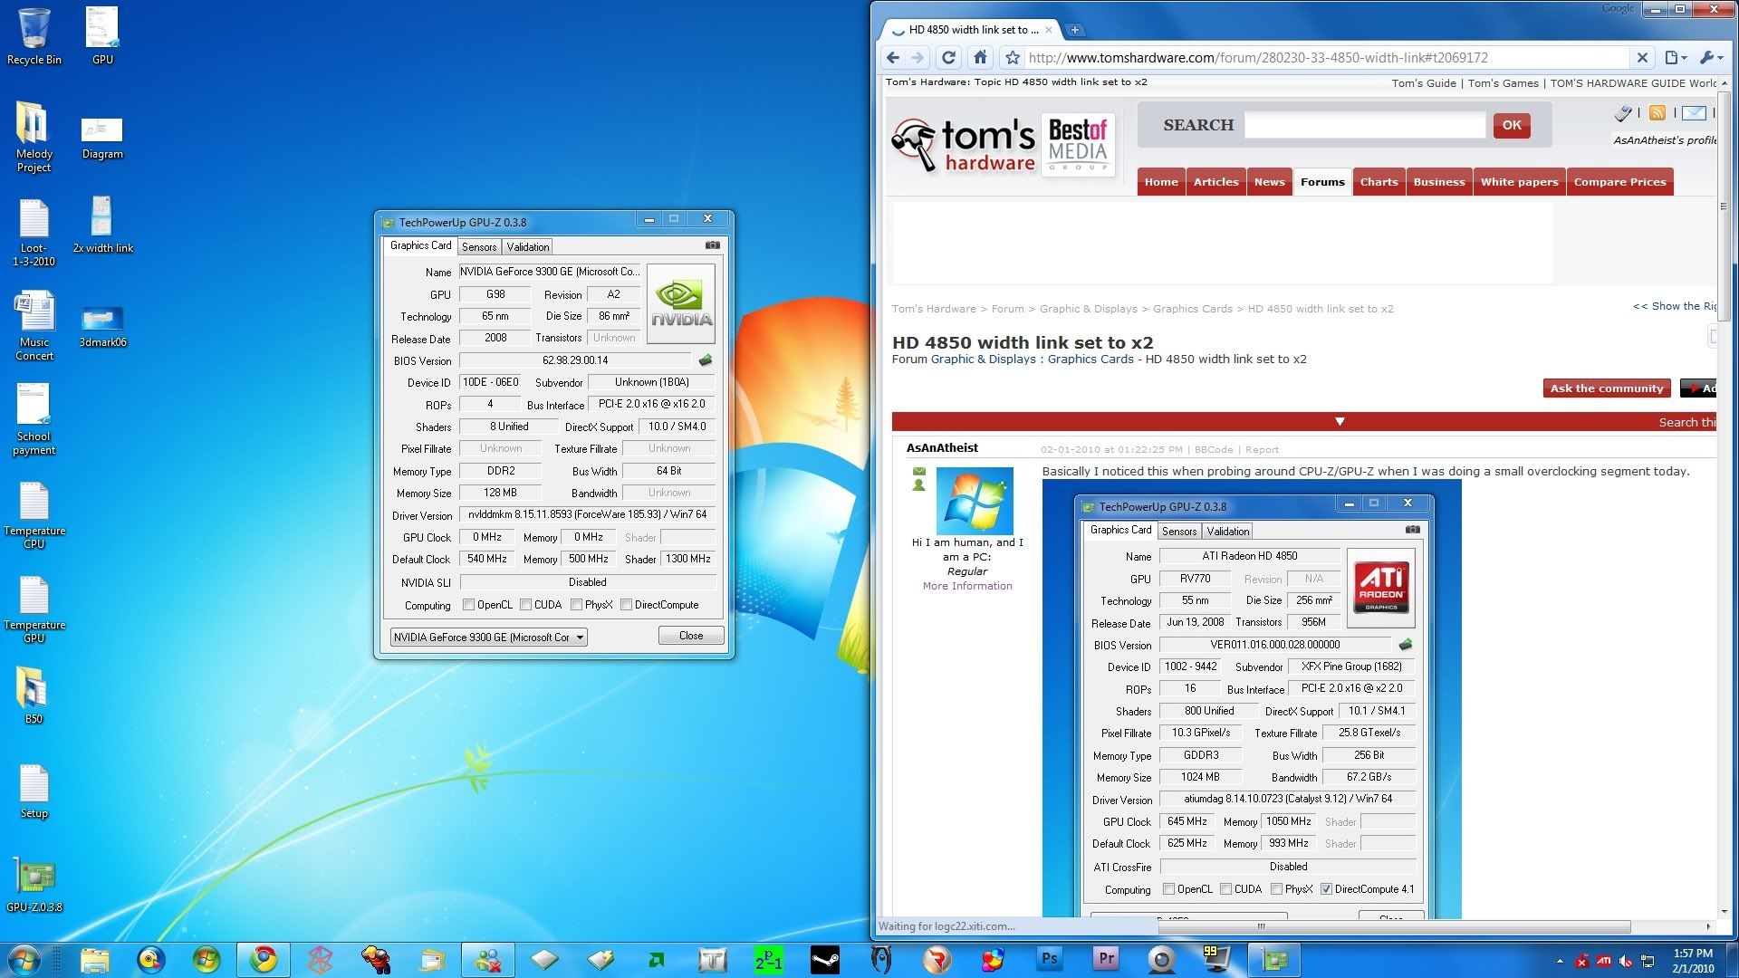Open Tom's Games header link

point(1503,83)
